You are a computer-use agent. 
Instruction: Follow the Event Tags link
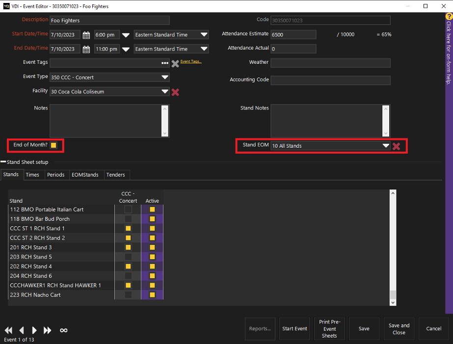click(191, 61)
